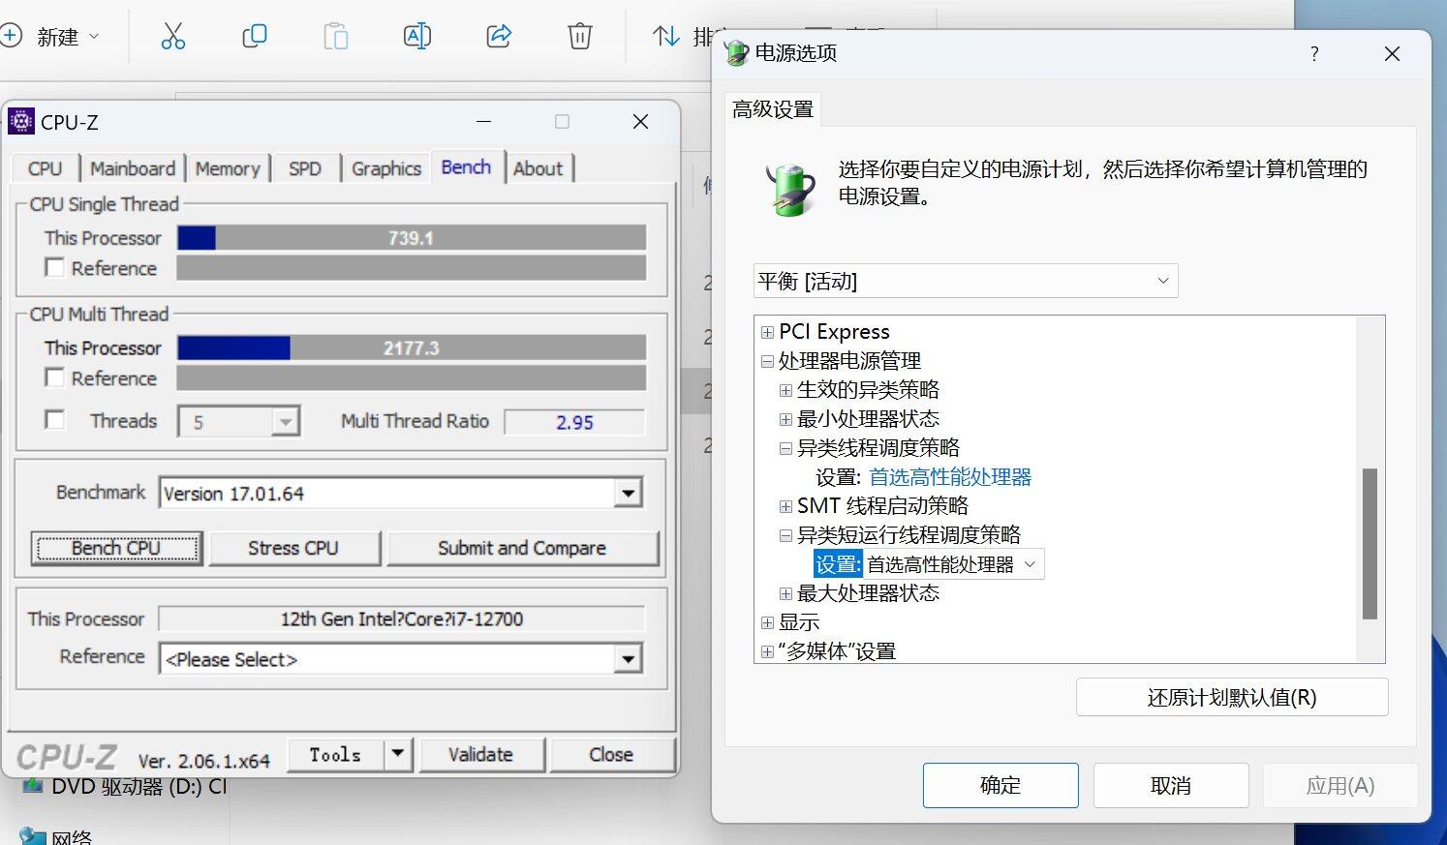Switch to the SPD tab
Screen dimensions: 1447x845
(305, 168)
